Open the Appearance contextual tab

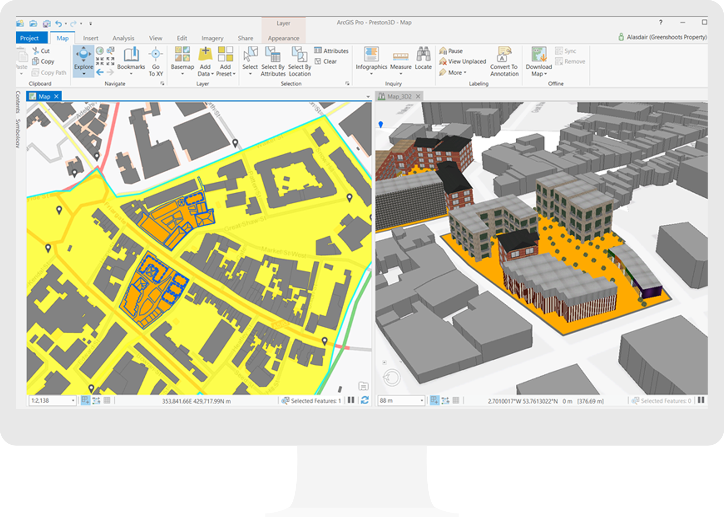point(283,38)
